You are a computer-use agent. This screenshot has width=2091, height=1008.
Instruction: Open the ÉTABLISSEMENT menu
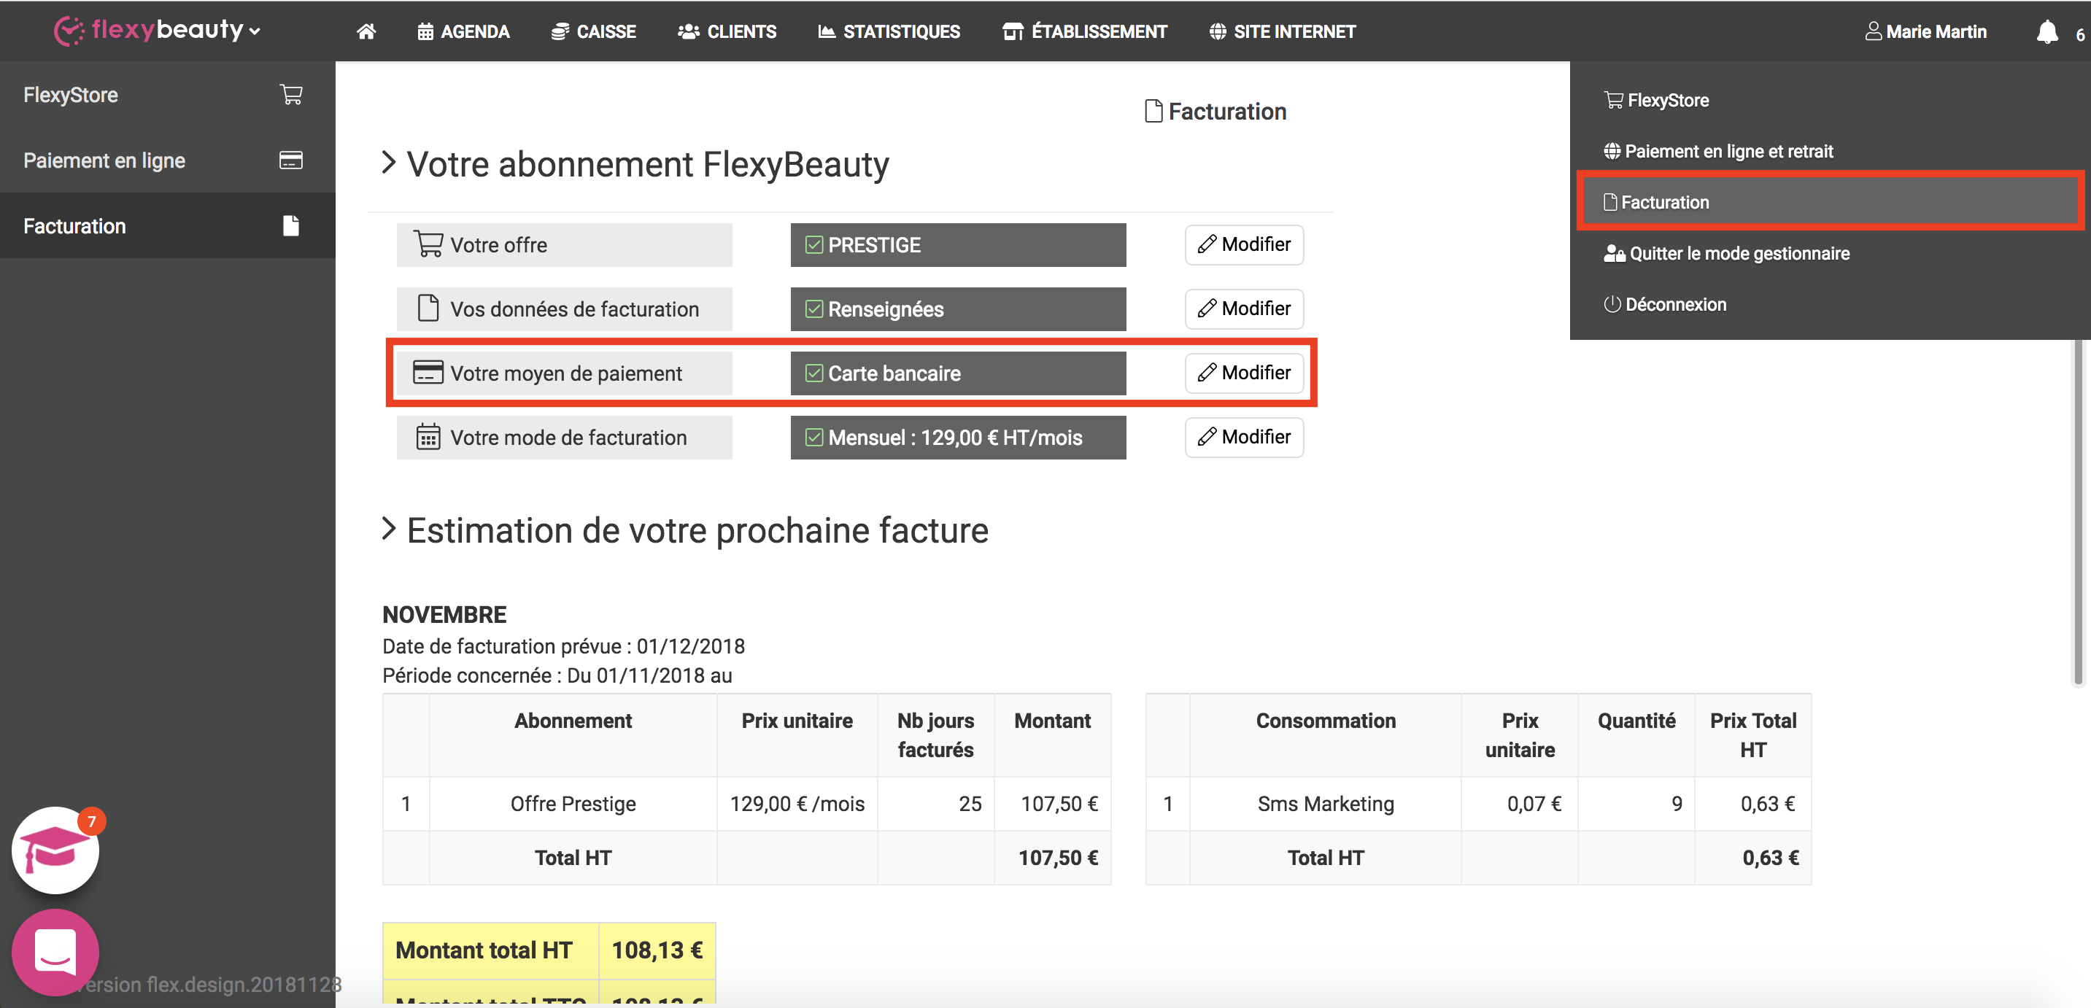pos(1084,31)
